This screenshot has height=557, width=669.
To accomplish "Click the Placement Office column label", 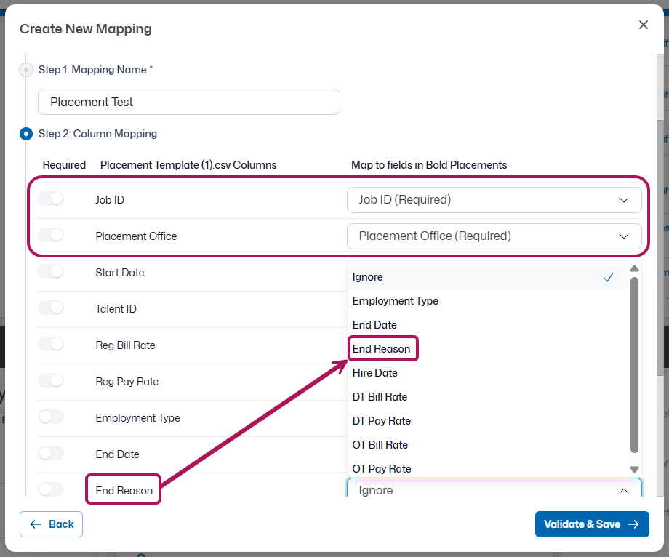I will tap(136, 236).
